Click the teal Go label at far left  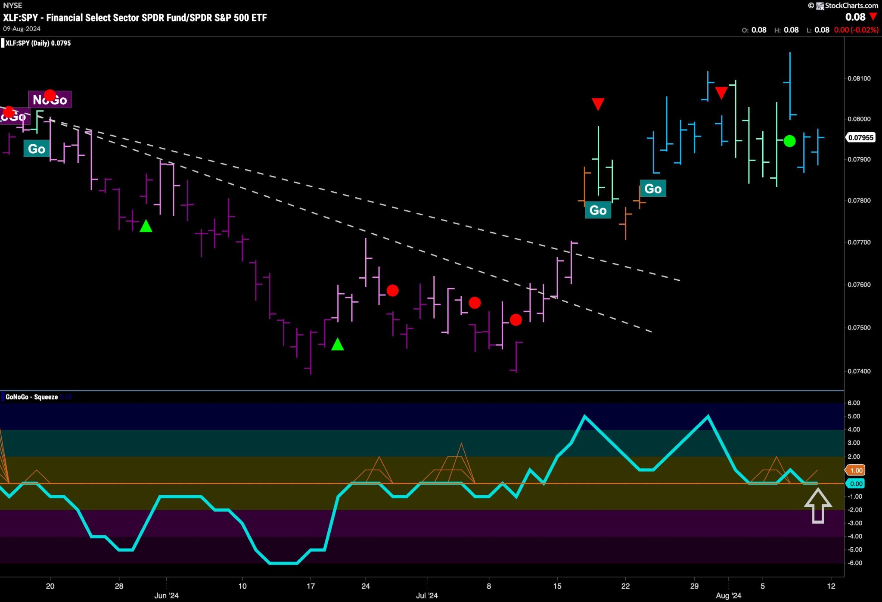37,149
